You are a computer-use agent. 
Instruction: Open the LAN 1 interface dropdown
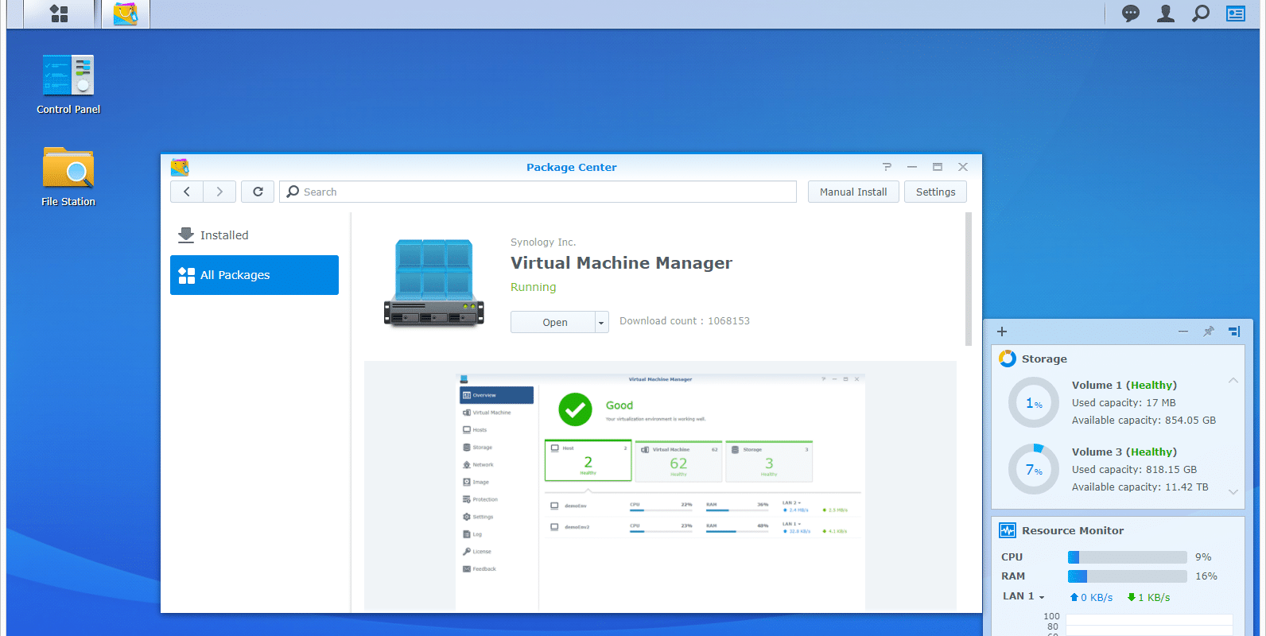[x=1042, y=597]
